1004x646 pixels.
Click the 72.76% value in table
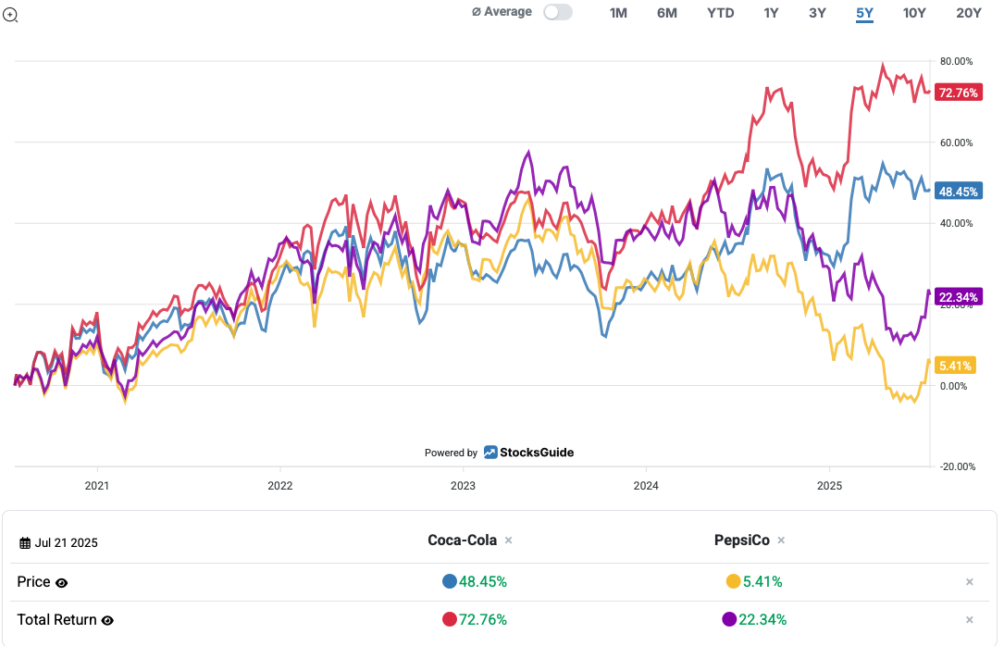483,620
